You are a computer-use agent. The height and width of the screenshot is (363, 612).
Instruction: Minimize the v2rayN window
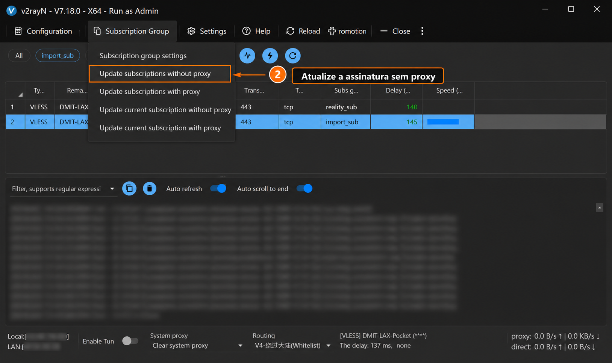(545, 9)
